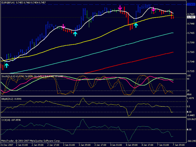Screen dimensions: 196x147
Task: Click the magenta down arrow near 4 Jan 17:00
Action: 153,9
